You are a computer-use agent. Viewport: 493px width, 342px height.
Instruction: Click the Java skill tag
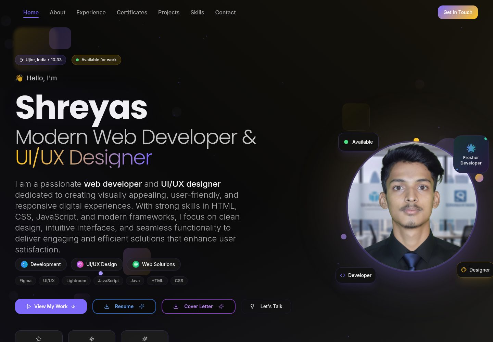pyautogui.click(x=135, y=281)
